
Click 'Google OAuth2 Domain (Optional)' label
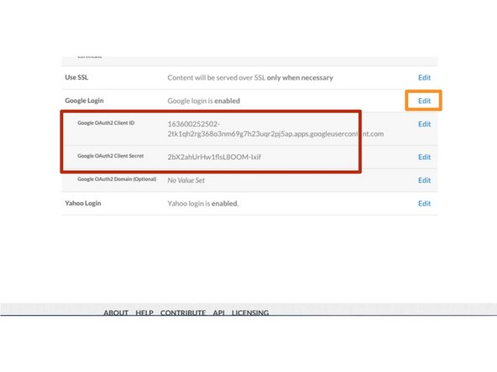point(117,179)
